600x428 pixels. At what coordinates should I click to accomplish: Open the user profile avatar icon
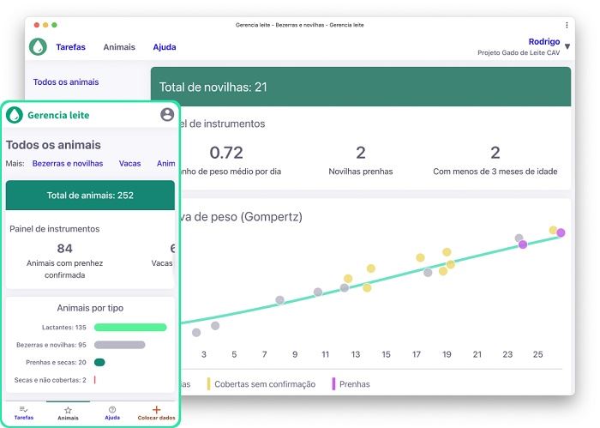coord(167,115)
